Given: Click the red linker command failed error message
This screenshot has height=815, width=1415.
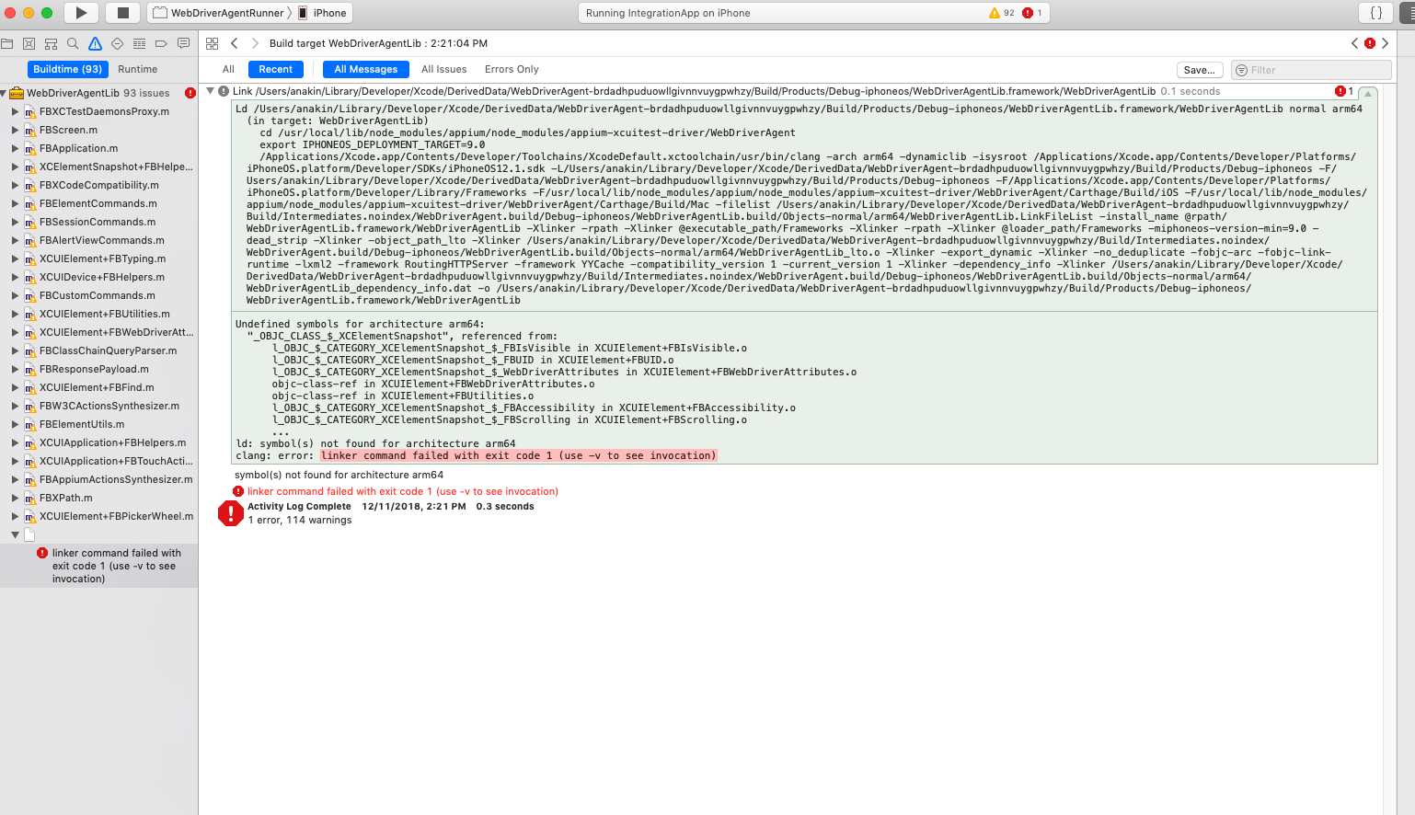Looking at the screenshot, I should point(403,491).
